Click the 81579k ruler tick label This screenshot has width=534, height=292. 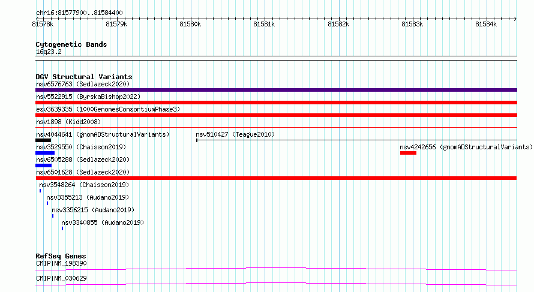coord(116,24)
